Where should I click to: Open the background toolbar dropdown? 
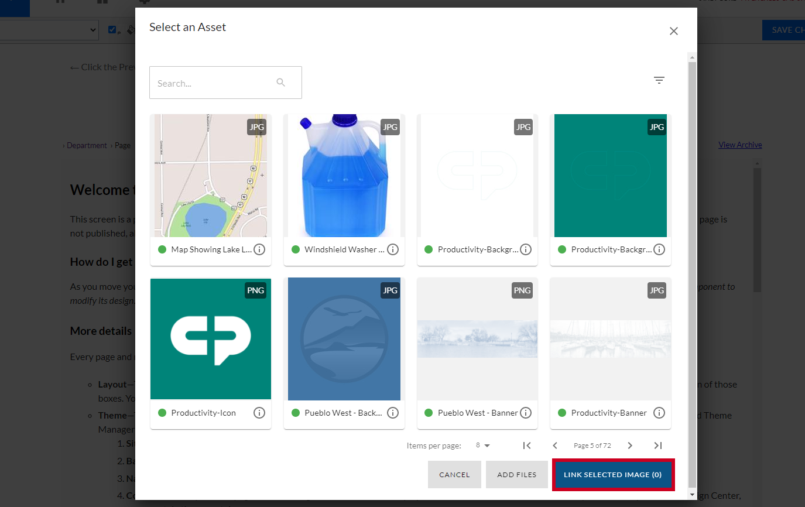[49, 29]
